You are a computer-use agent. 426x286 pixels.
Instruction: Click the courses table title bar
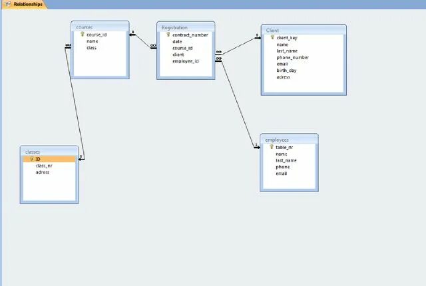click(100, 27)
